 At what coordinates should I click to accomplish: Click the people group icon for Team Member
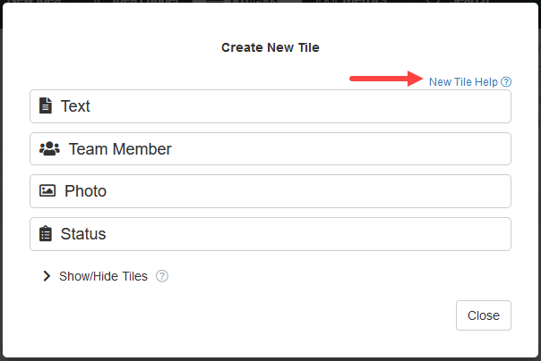click(49, 148)
